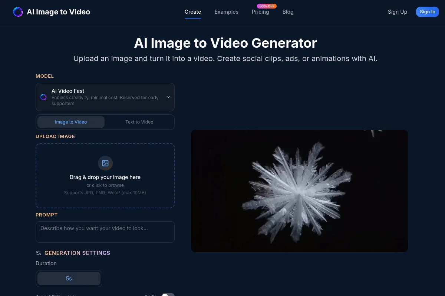Click the AI Image to Video logo icon
The image size is (445, 296).
pos(18,12)
